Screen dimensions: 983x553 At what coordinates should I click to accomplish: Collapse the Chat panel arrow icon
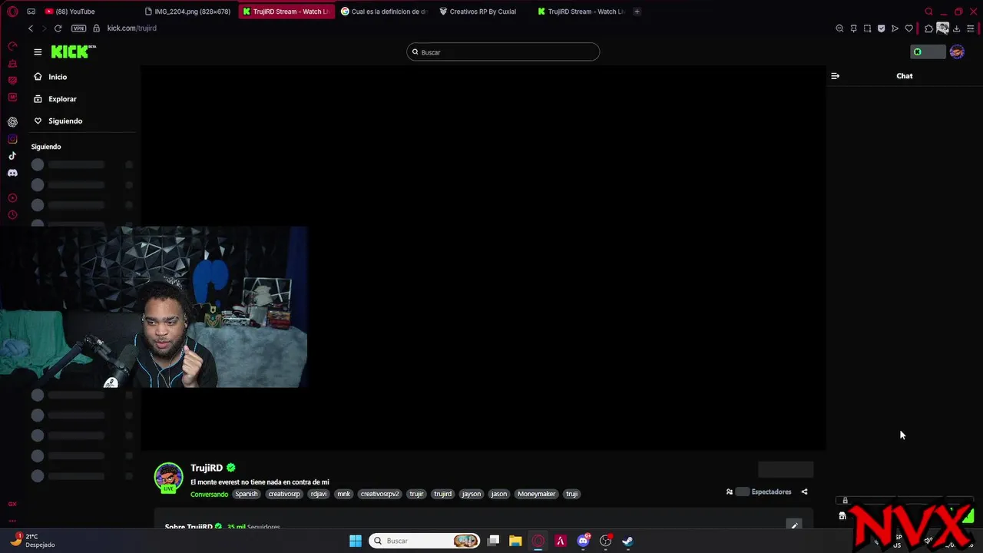pos(836,76)
